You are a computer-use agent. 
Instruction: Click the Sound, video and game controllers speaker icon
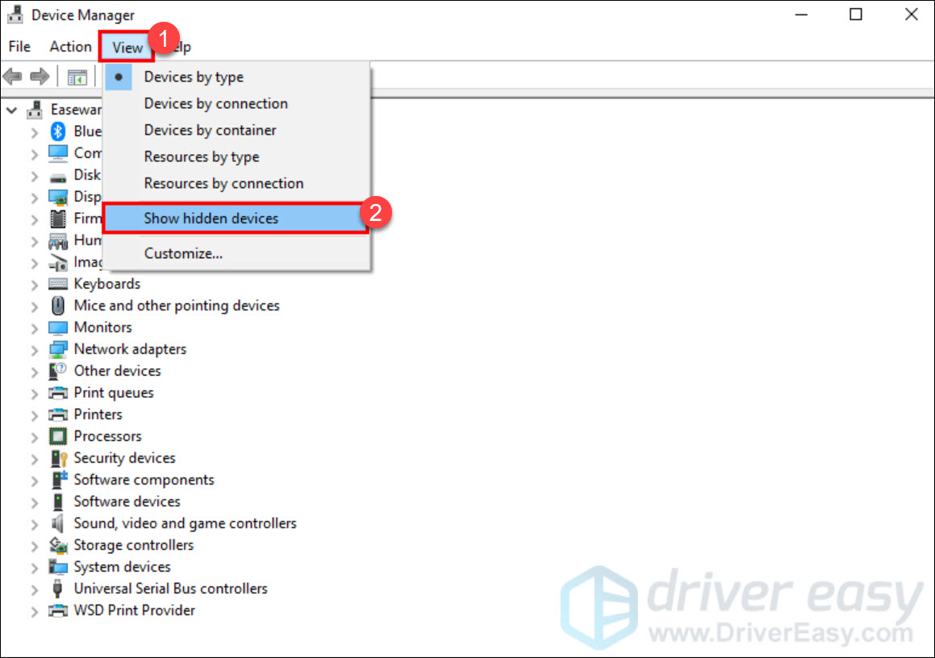[57, 523]
